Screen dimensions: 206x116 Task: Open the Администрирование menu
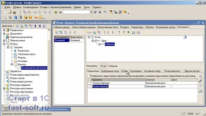tap(61, 7)
